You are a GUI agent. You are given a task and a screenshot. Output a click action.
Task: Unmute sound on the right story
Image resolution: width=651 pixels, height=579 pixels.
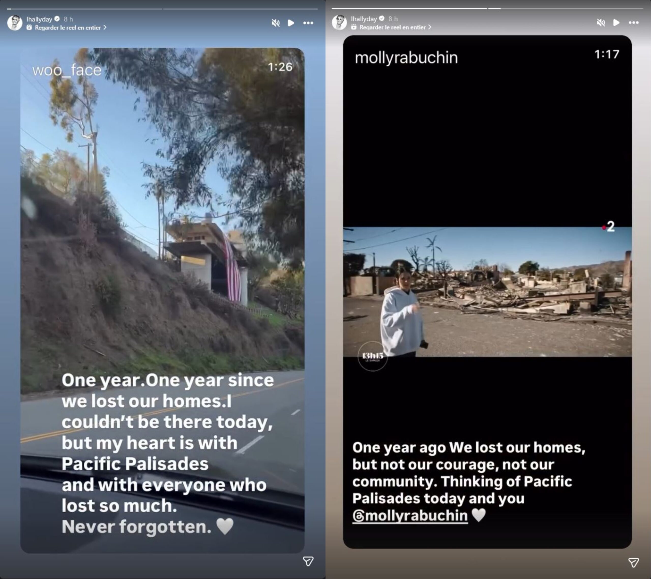click(x=601, y=23)
